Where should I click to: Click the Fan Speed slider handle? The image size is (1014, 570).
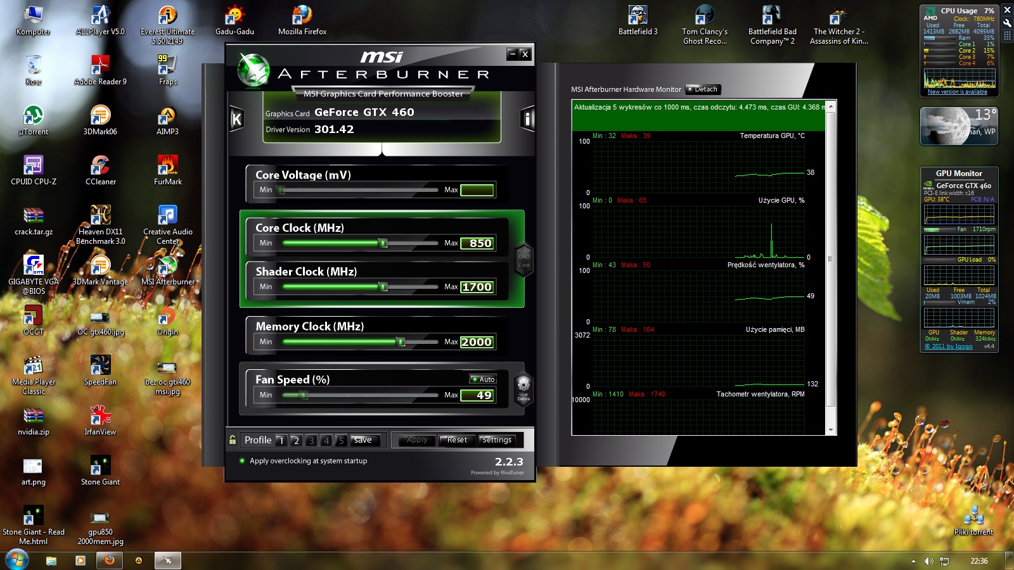point(304,395)
